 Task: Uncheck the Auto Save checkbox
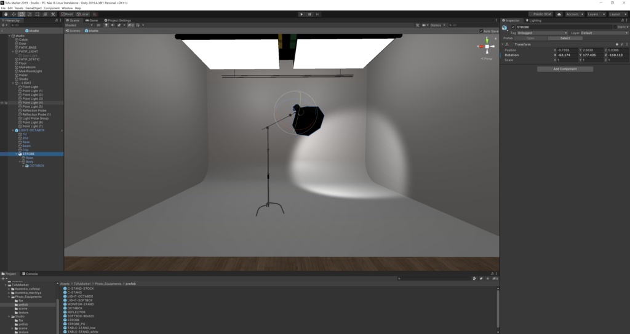(481, 31)
